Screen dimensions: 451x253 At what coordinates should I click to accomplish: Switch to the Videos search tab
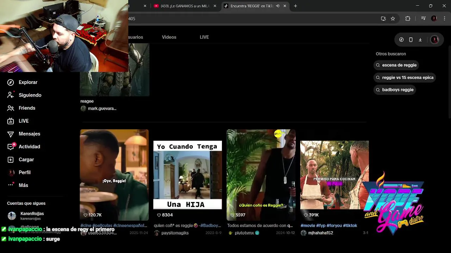(x=169, y=37)
